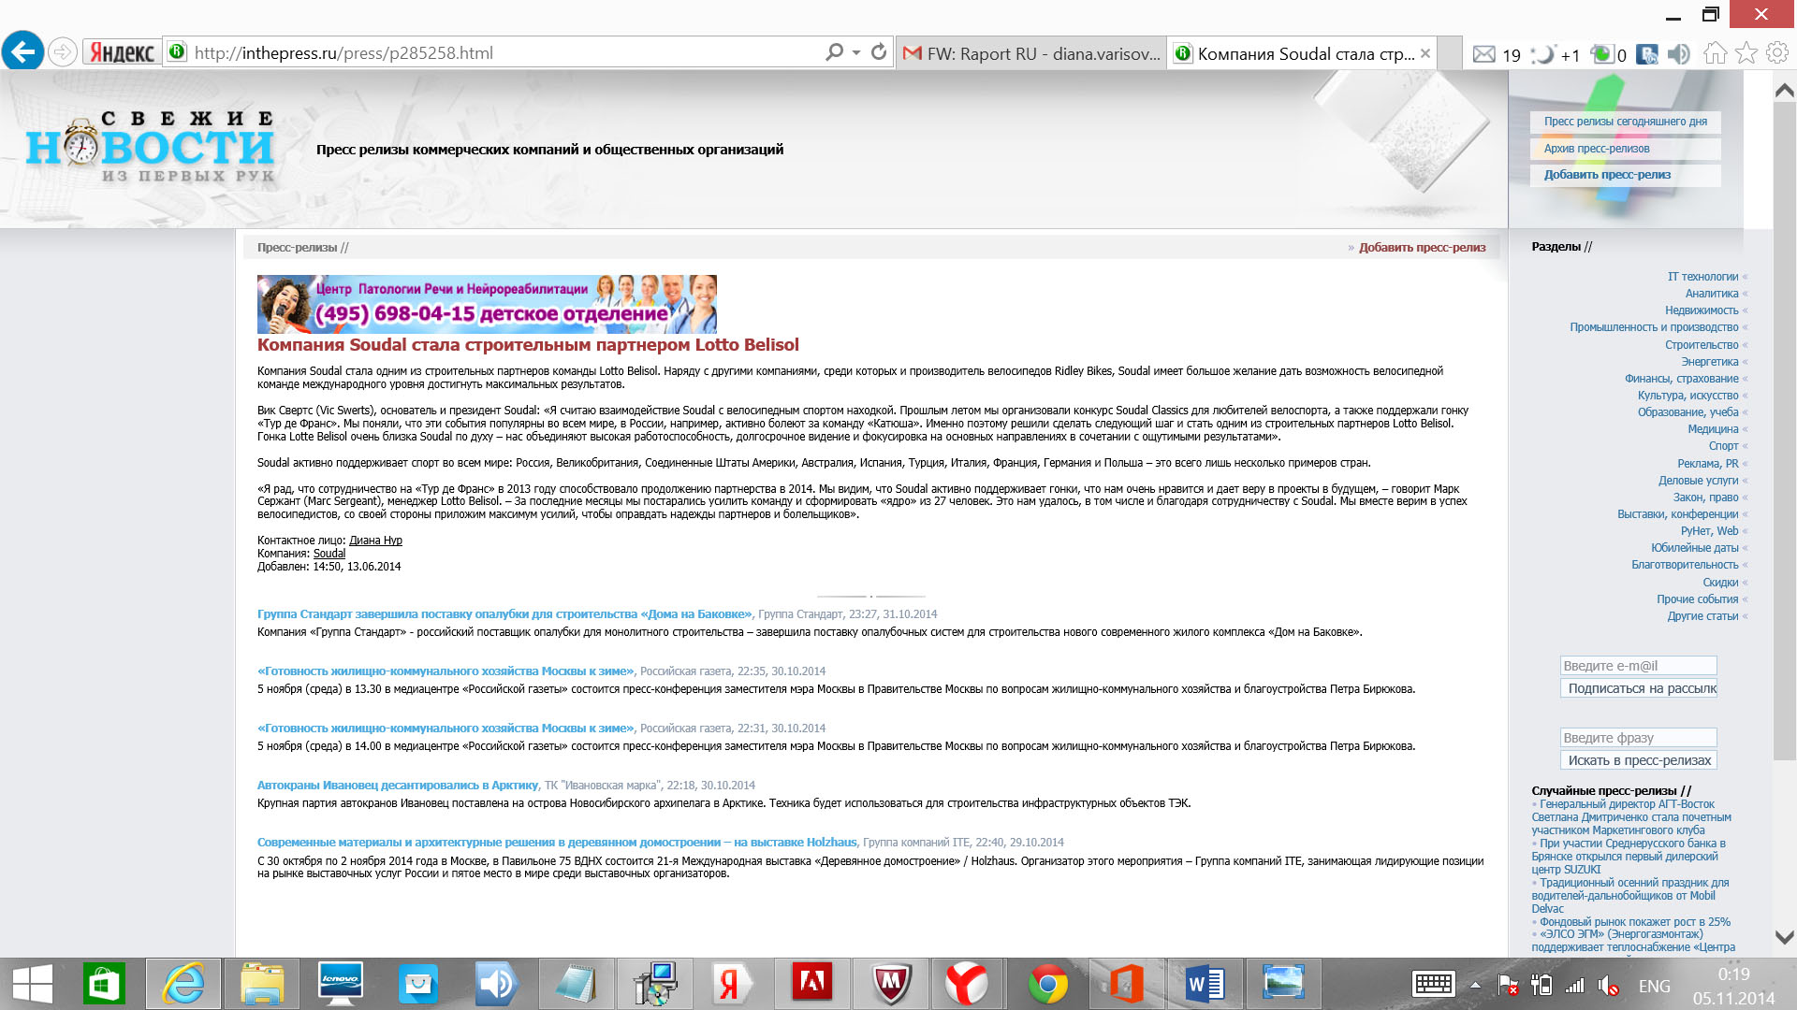Open contact person Диана Нур link
This screenshot has height=1010, width=1797.
(375, 541)
